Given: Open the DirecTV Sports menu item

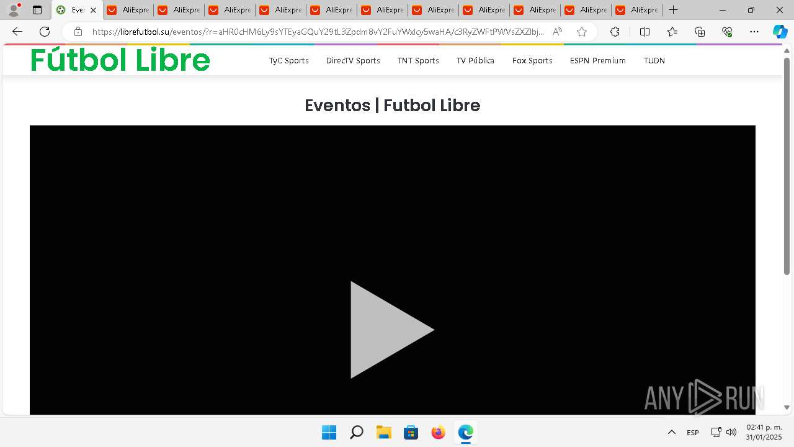Looking at the screenshot, I should [x=353, y=61].
